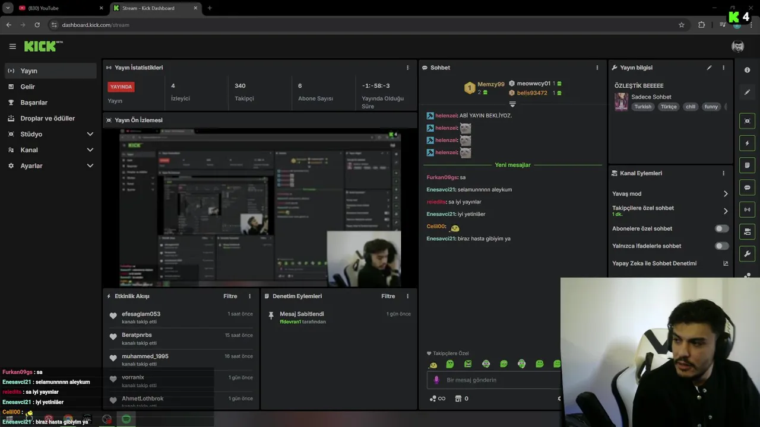Open Denetim Eylemleri three-dot menu
Viewport: 760px width, 427px height.
click(x=407, y=296)
